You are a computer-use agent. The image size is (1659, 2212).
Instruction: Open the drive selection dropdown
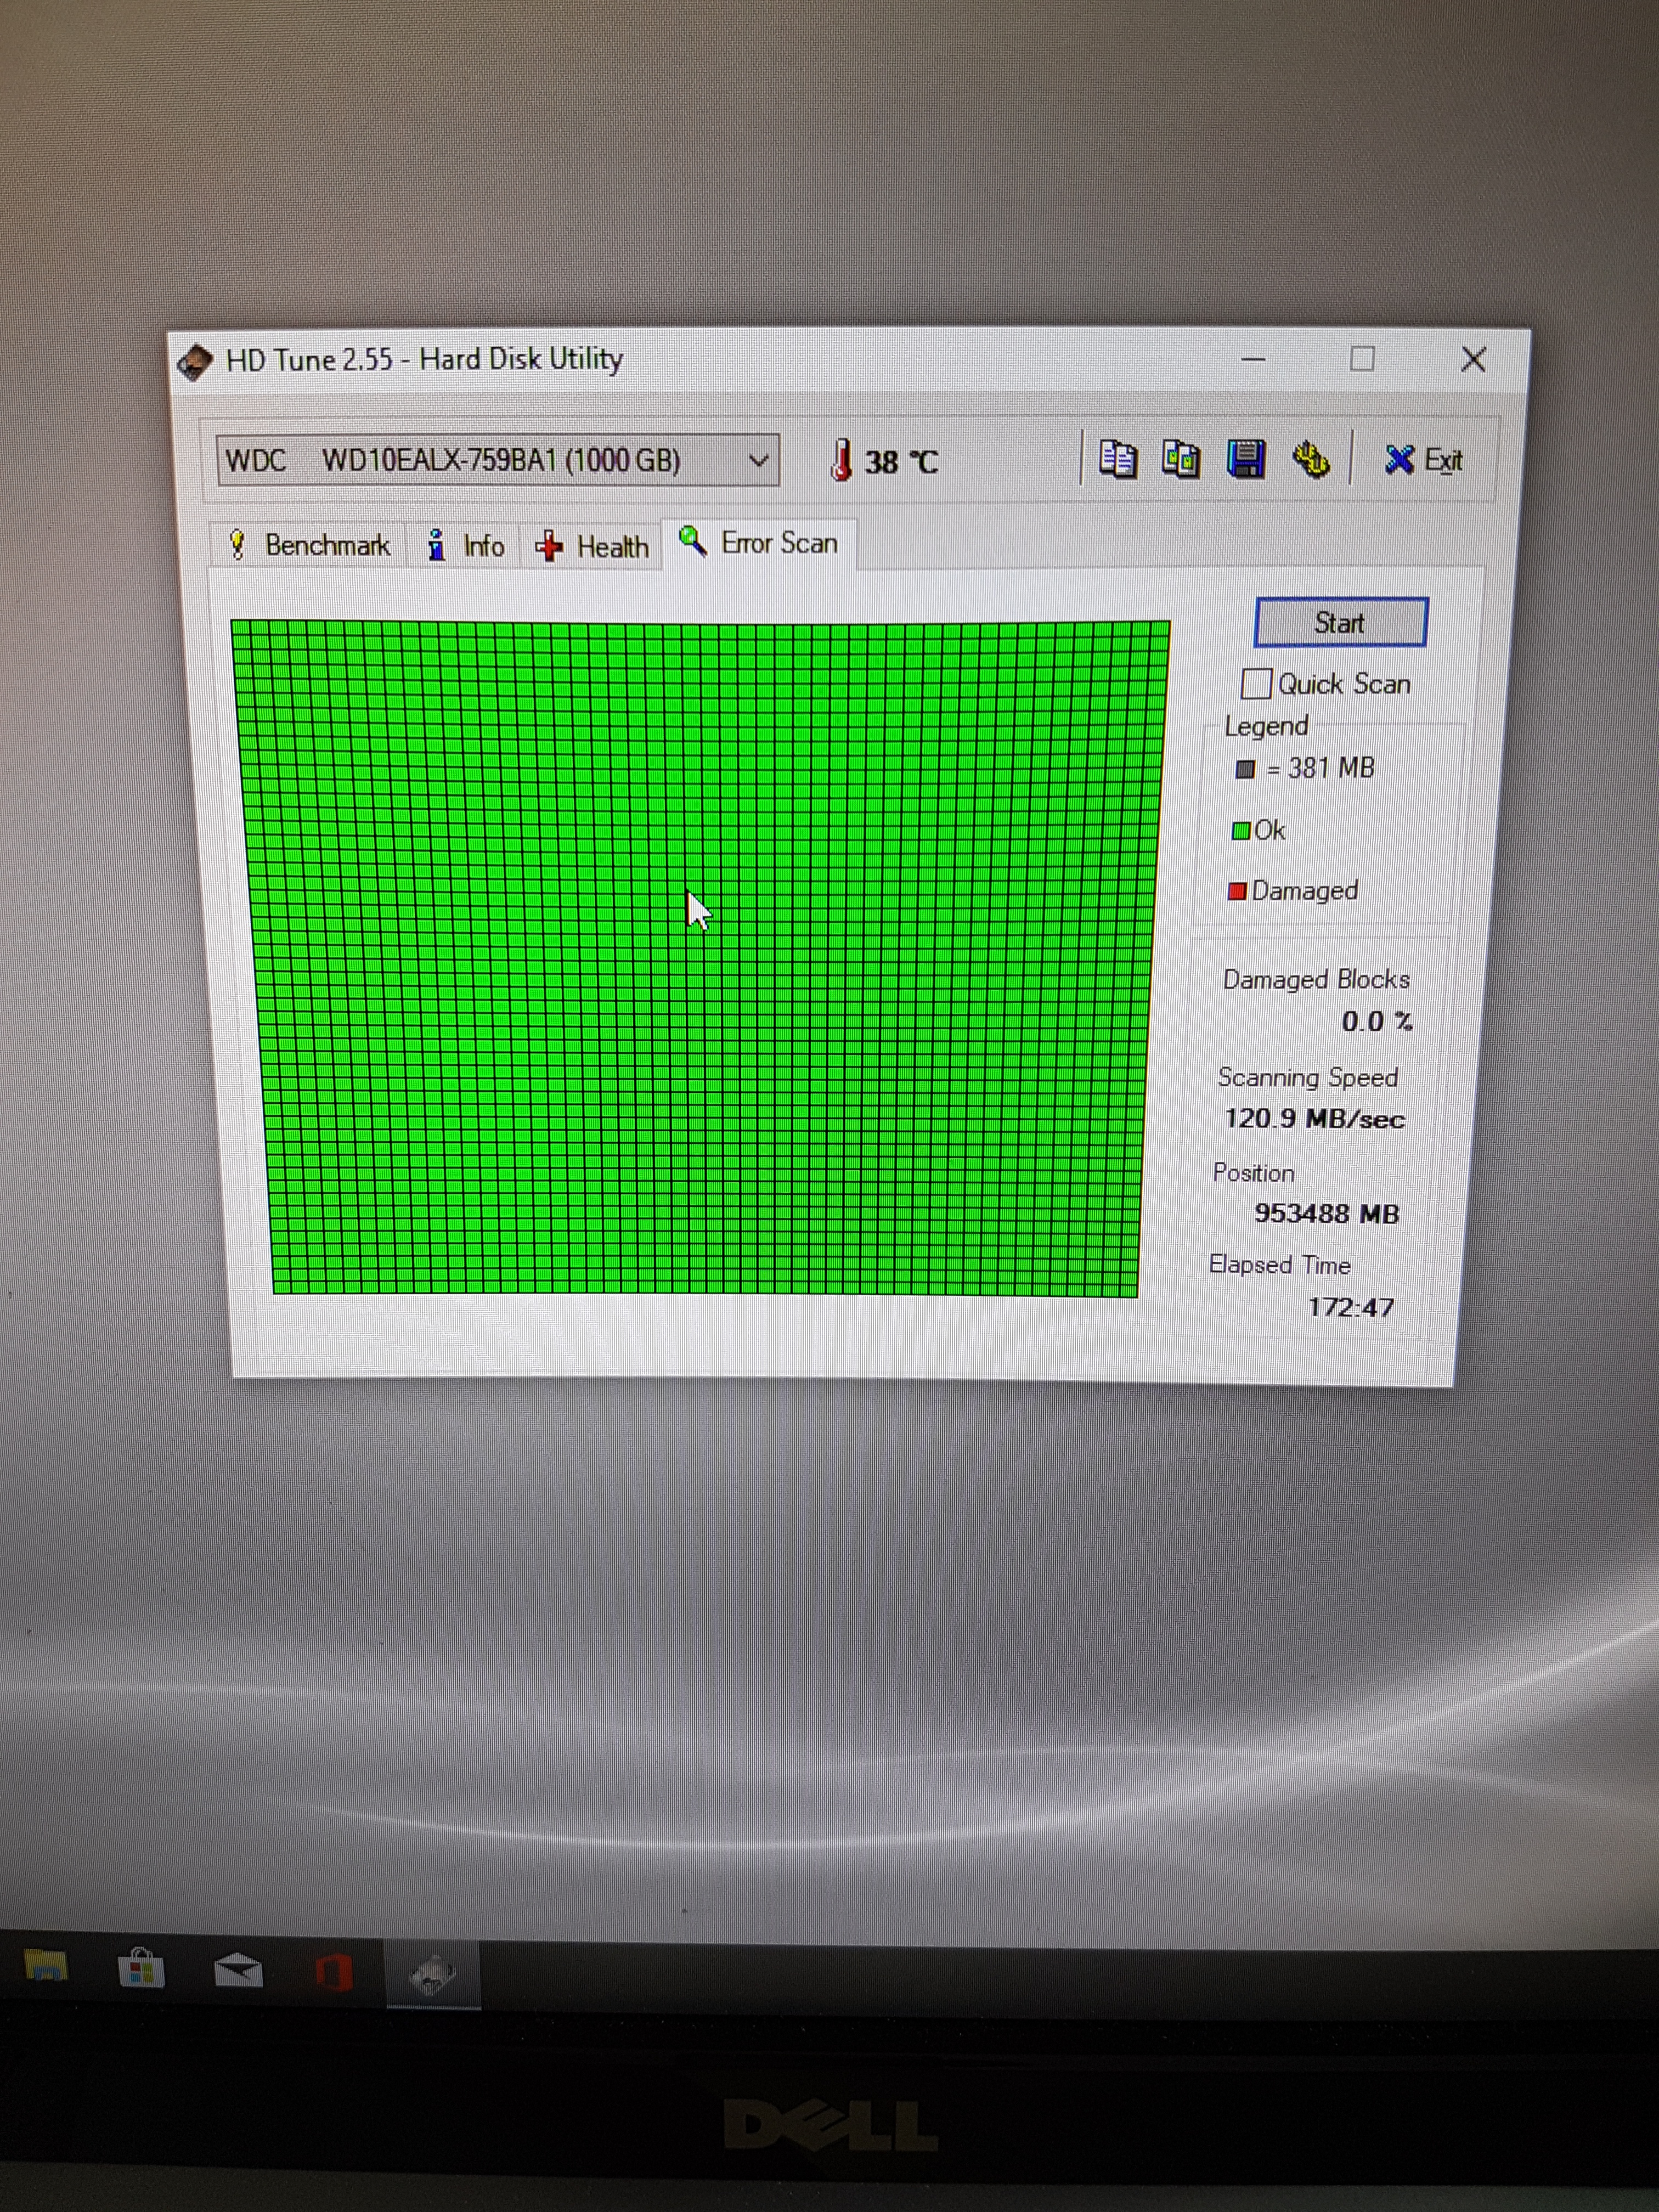pyautogui.click(x=498, y=461)
